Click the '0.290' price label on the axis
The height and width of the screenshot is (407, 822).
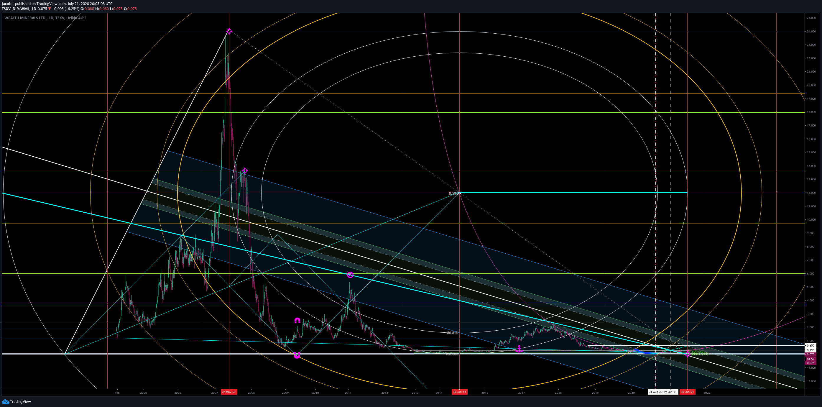coord(811,350)
